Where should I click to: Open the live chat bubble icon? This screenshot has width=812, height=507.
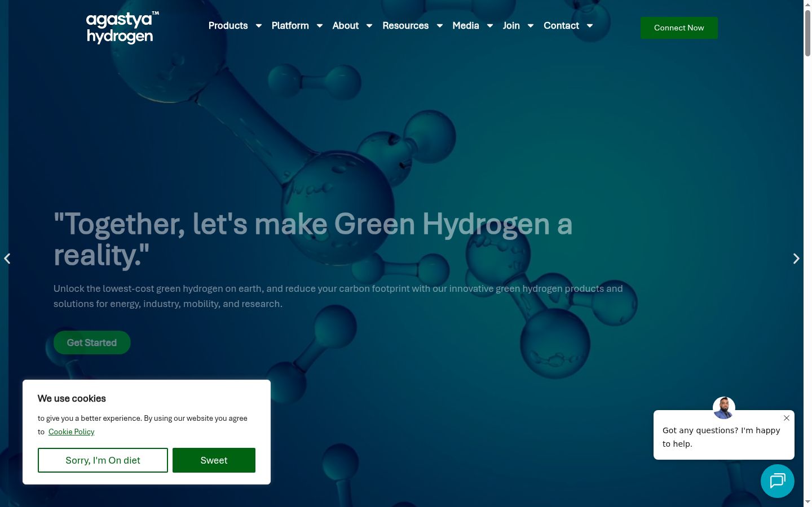[x=777, y=481]
